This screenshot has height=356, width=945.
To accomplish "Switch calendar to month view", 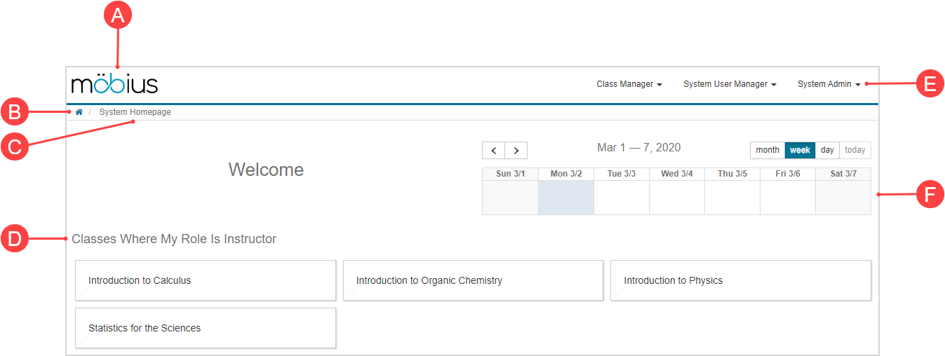I will tap(767, 150).
